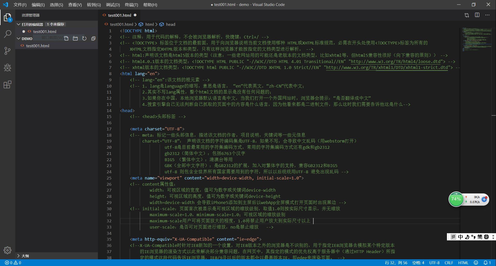Open the 查看(V) menu
Viewport: 496px width, 266px height.
tap(75, 5)
